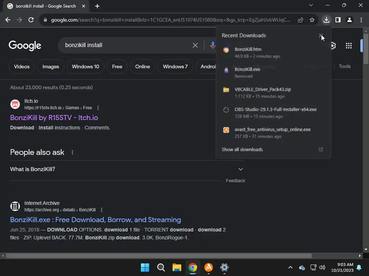Click the Internet Archive site favicon
Viewport: 369px width, 276px height.
coord(15,206)
